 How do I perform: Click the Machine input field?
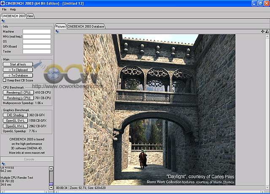tap(37, 32)
